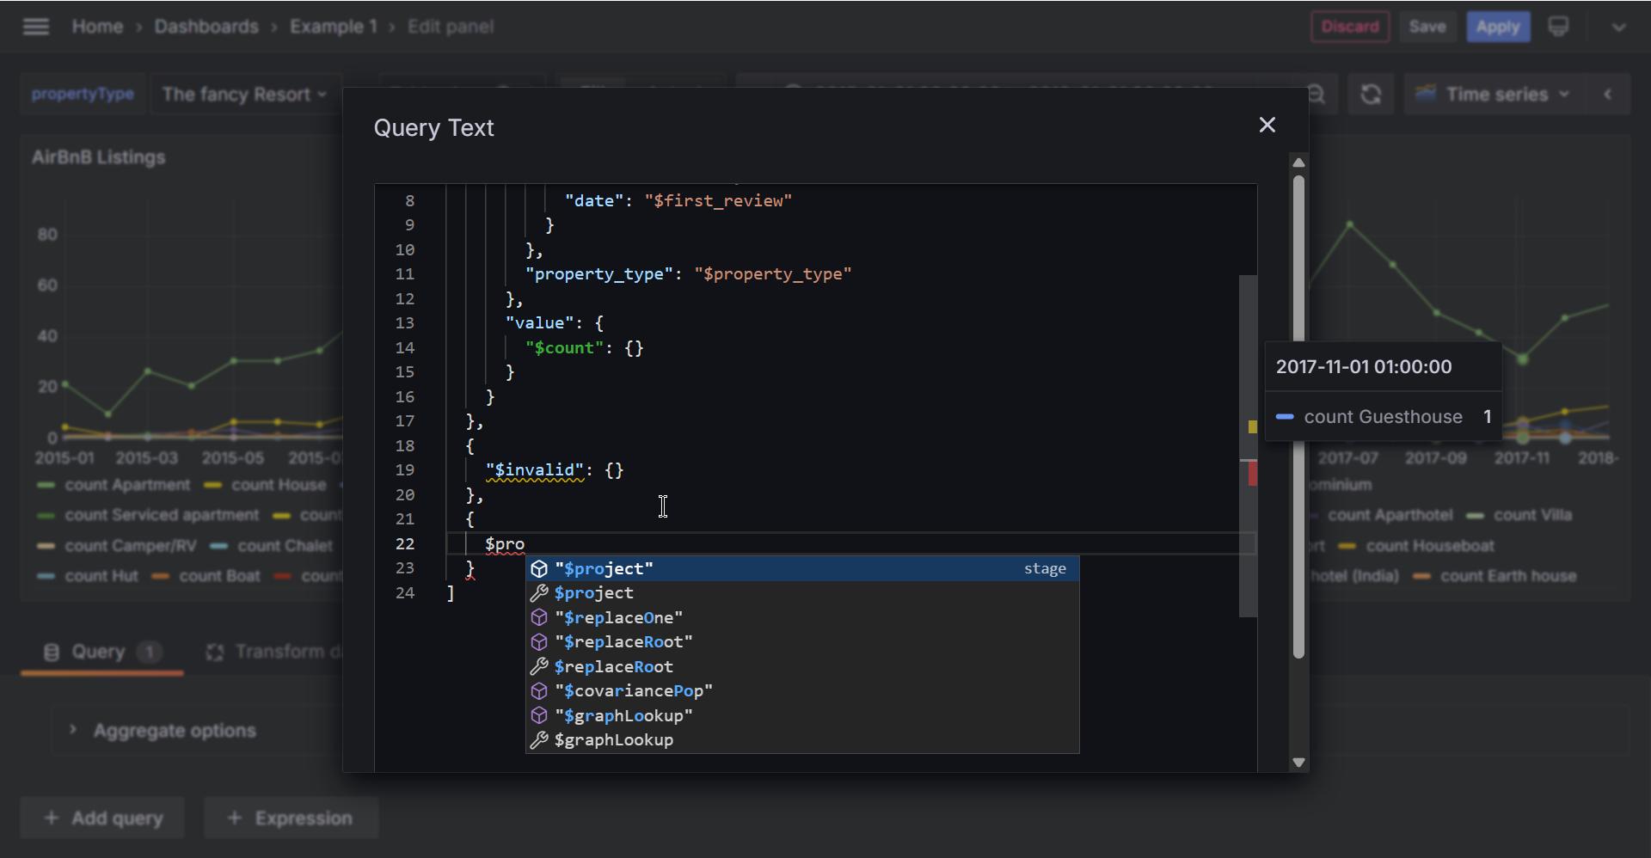Open the Time series visualization dropdown

pyautogui.click(x=1494, y=95)
